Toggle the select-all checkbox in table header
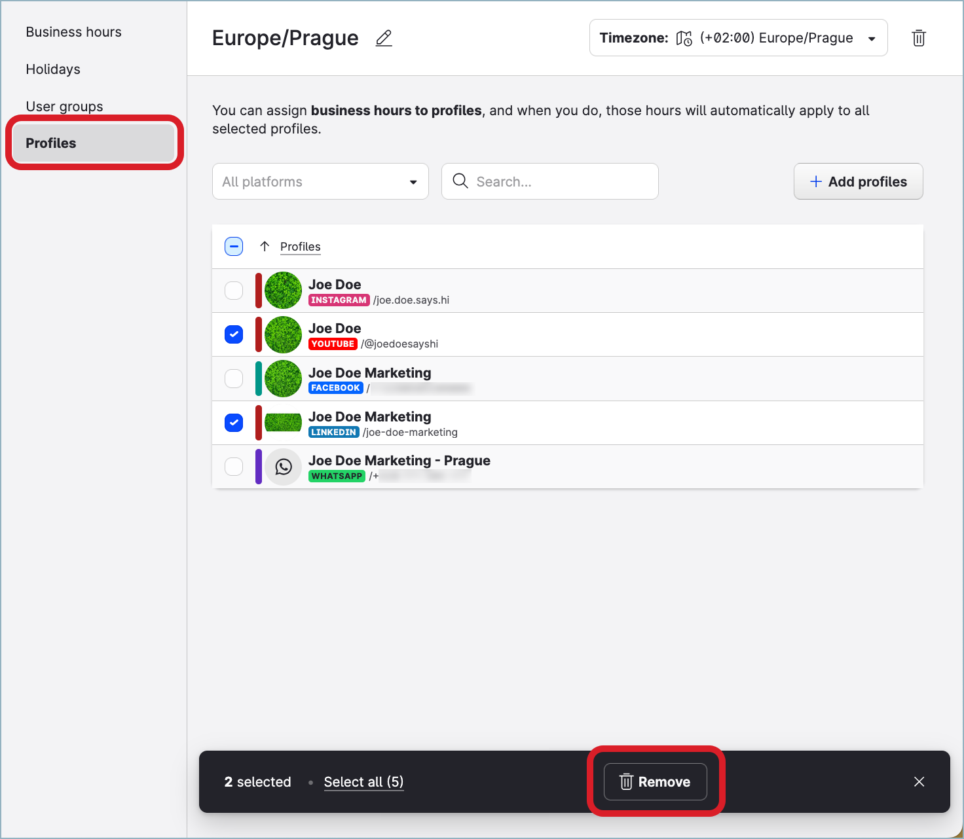Viewport: 964px width, 839px height. (x=234, y=246)
